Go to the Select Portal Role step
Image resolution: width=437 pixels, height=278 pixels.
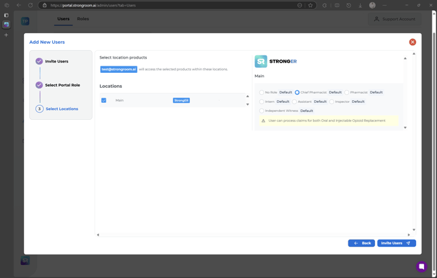click(62, 85)
